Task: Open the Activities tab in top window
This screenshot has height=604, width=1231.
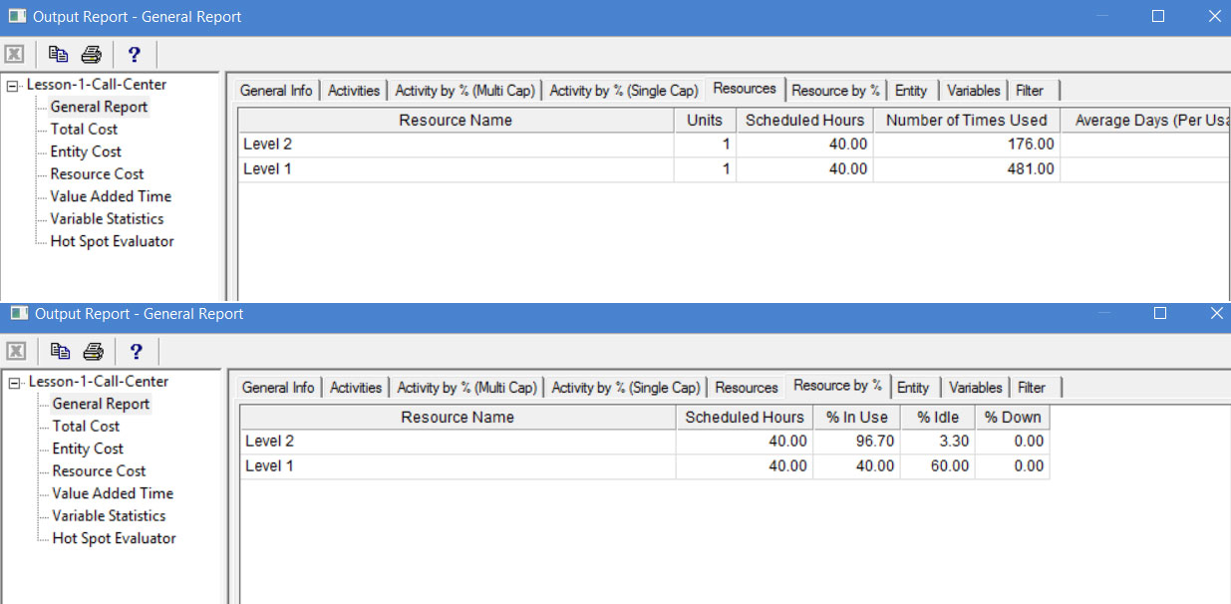Action: [354, 91]
